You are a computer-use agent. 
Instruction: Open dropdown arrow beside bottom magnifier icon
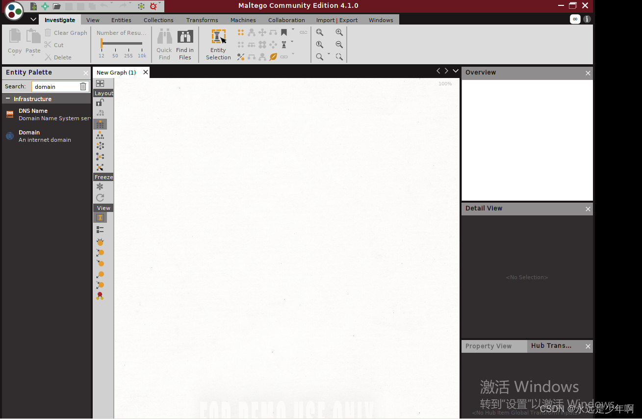click(x=328, y=54)
